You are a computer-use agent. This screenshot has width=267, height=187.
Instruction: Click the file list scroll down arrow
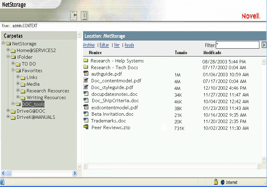pos(264,159)
